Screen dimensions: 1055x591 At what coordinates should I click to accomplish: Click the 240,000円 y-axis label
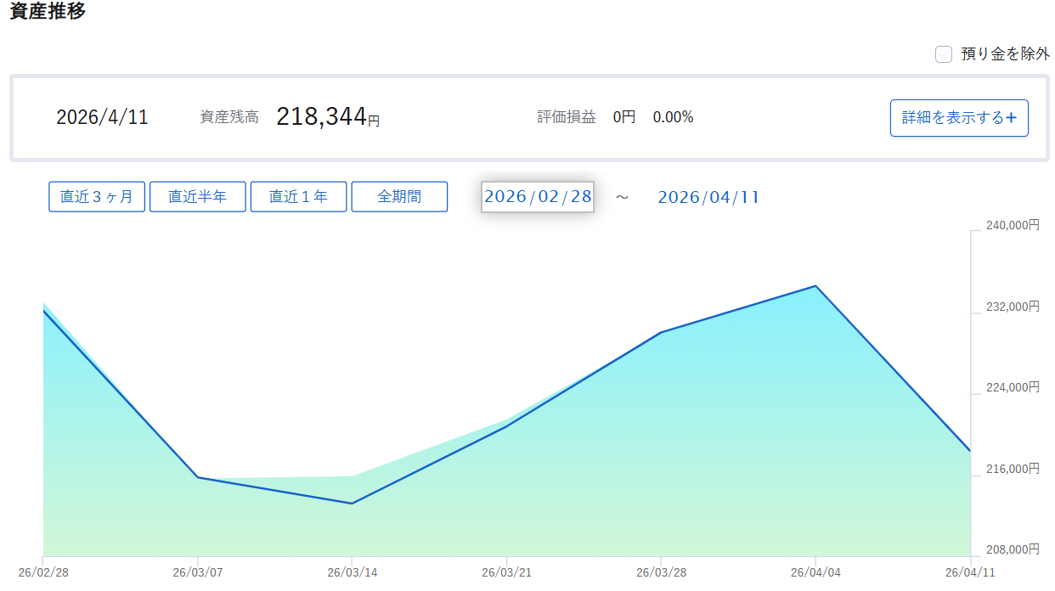(1012, 225)
